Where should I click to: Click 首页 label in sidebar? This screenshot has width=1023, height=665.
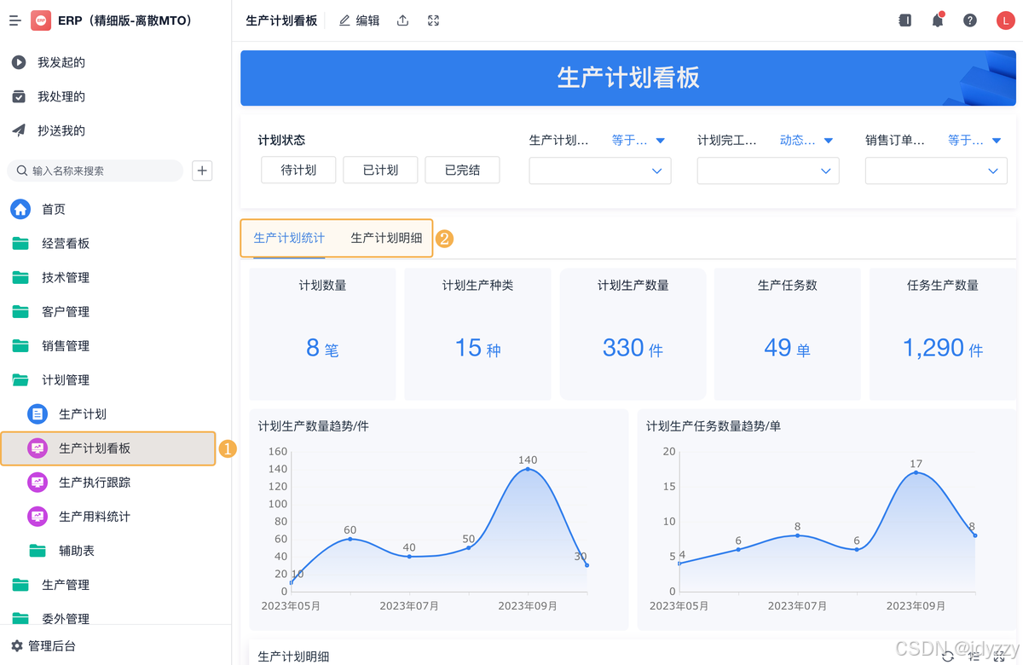click(x=54, y=209)
